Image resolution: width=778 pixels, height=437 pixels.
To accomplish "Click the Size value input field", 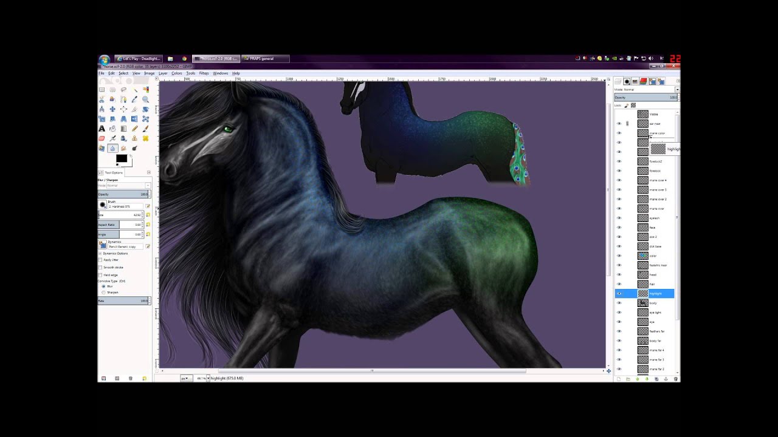I will tap(122, 215).
